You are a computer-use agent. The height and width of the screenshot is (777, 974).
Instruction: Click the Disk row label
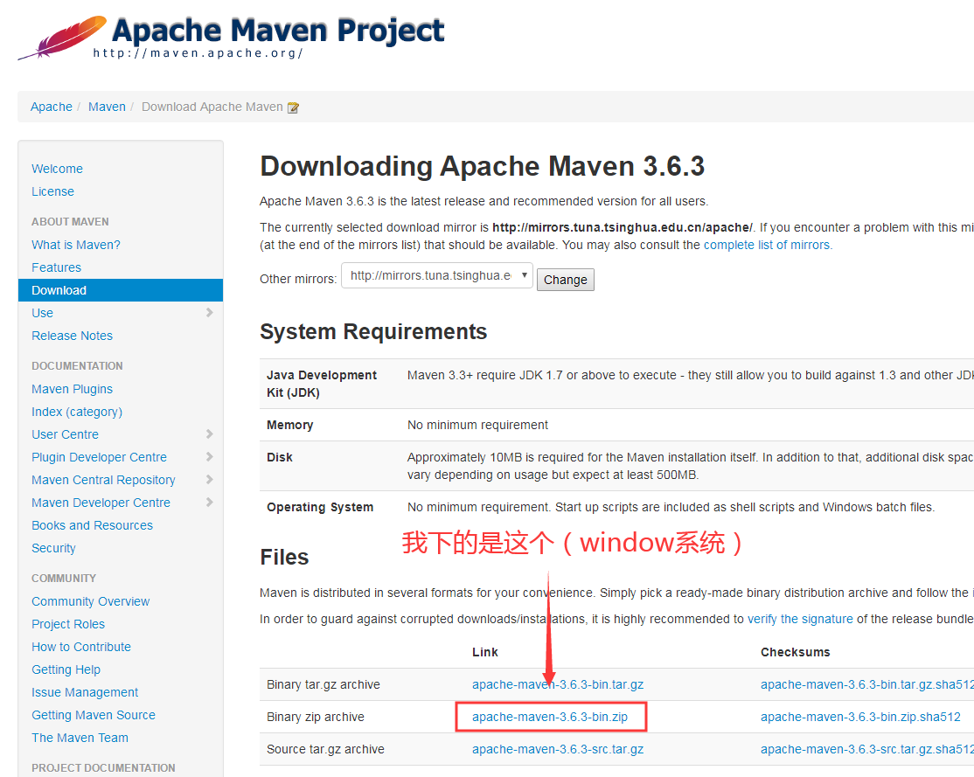point(280,457)
